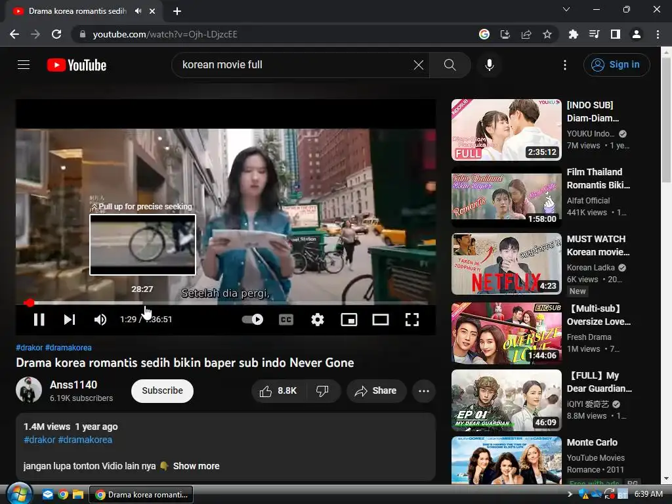The height and width of the screenshot is (504, 672).
Task: Close the Drama korea tab
Action: [152, 11]
